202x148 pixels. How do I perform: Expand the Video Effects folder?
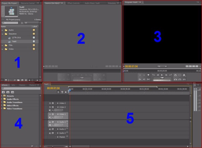[2, 105]
